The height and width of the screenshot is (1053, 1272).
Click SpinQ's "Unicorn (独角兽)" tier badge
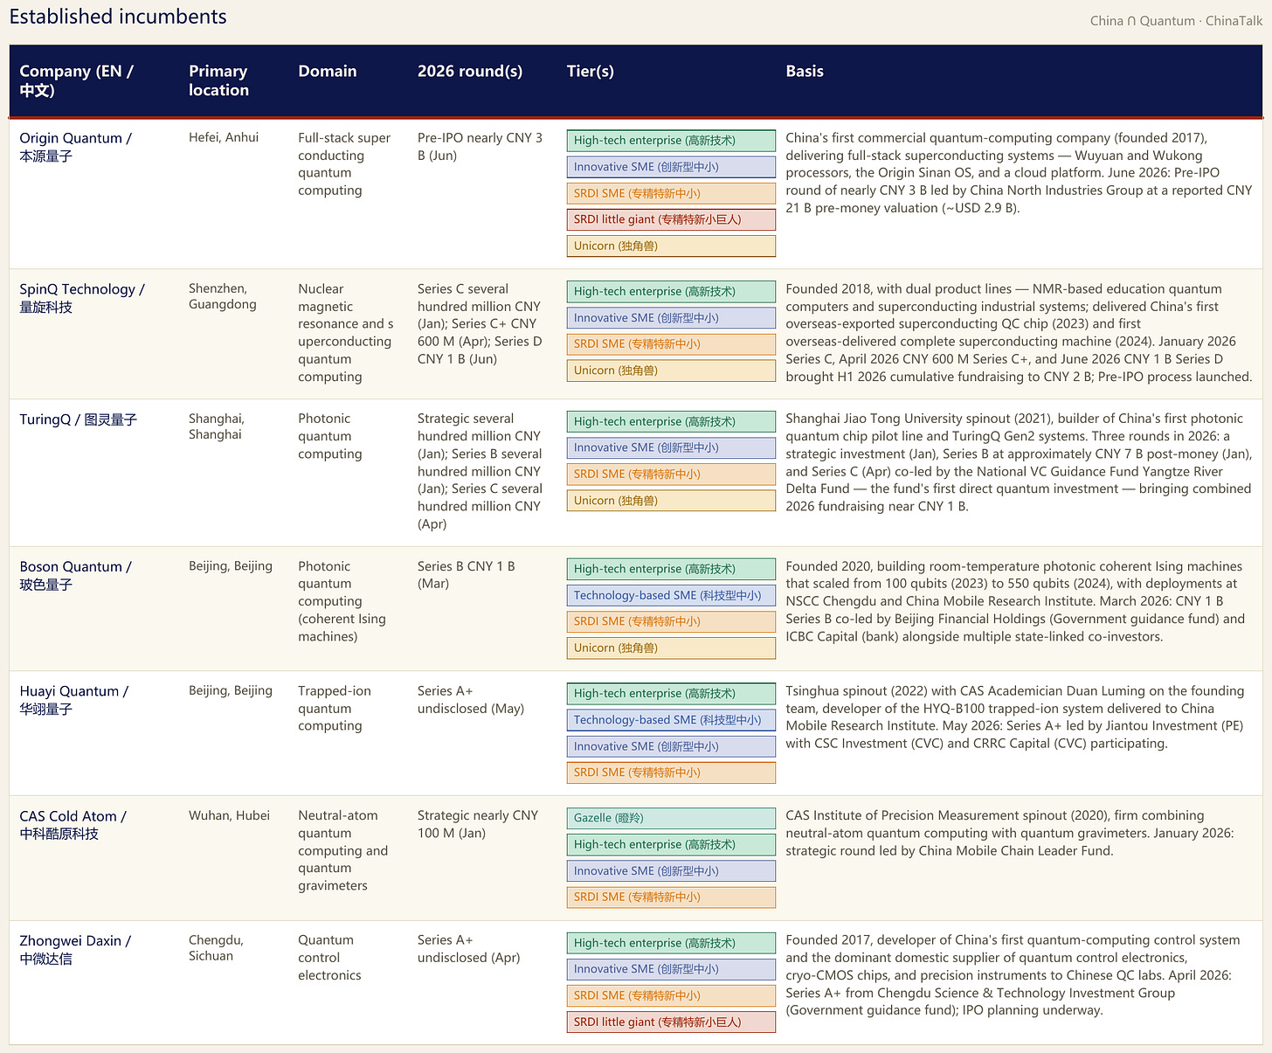tap(671, 371)
